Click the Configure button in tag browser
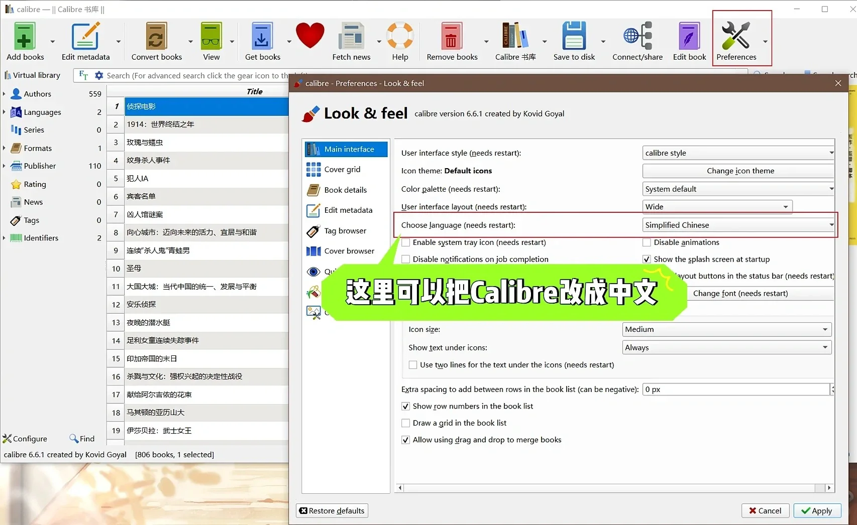 25,439
